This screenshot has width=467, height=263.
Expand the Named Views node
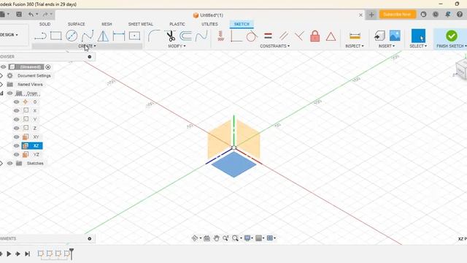click(1, 85)
